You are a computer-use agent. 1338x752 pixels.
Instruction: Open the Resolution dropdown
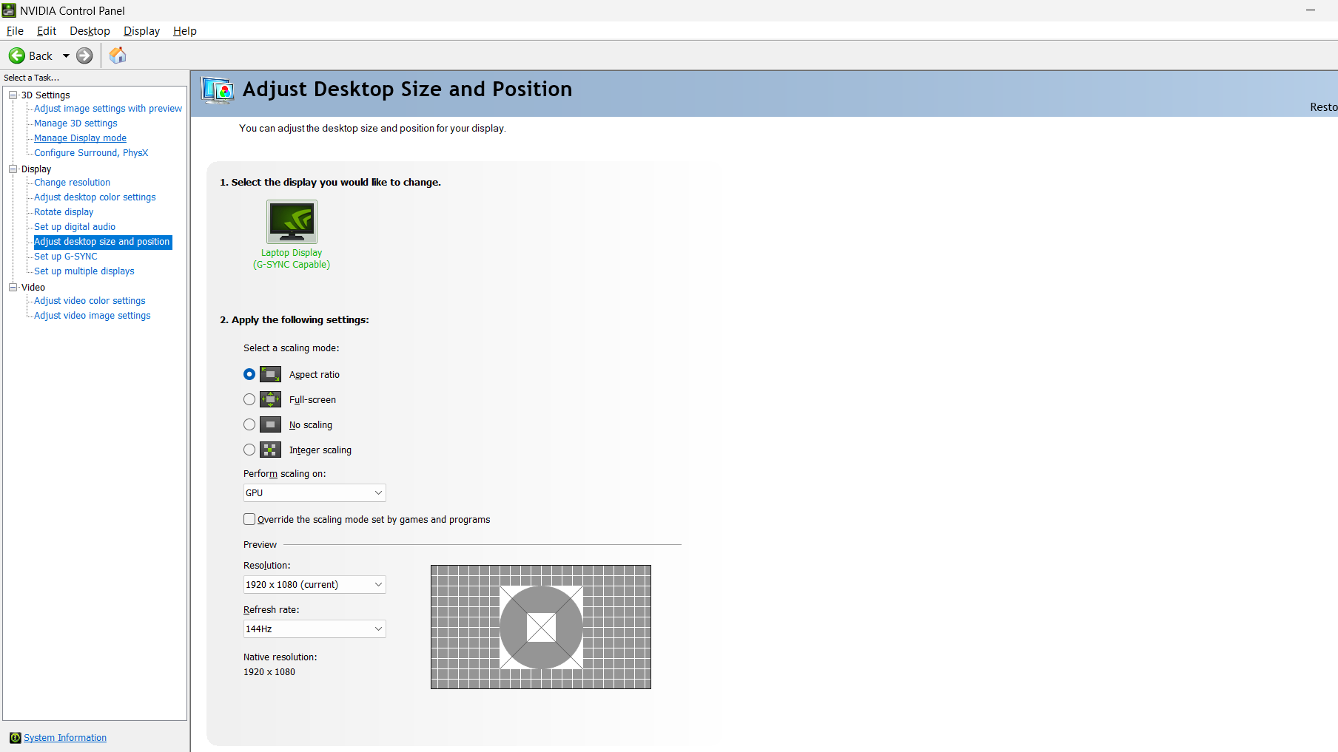315,584
